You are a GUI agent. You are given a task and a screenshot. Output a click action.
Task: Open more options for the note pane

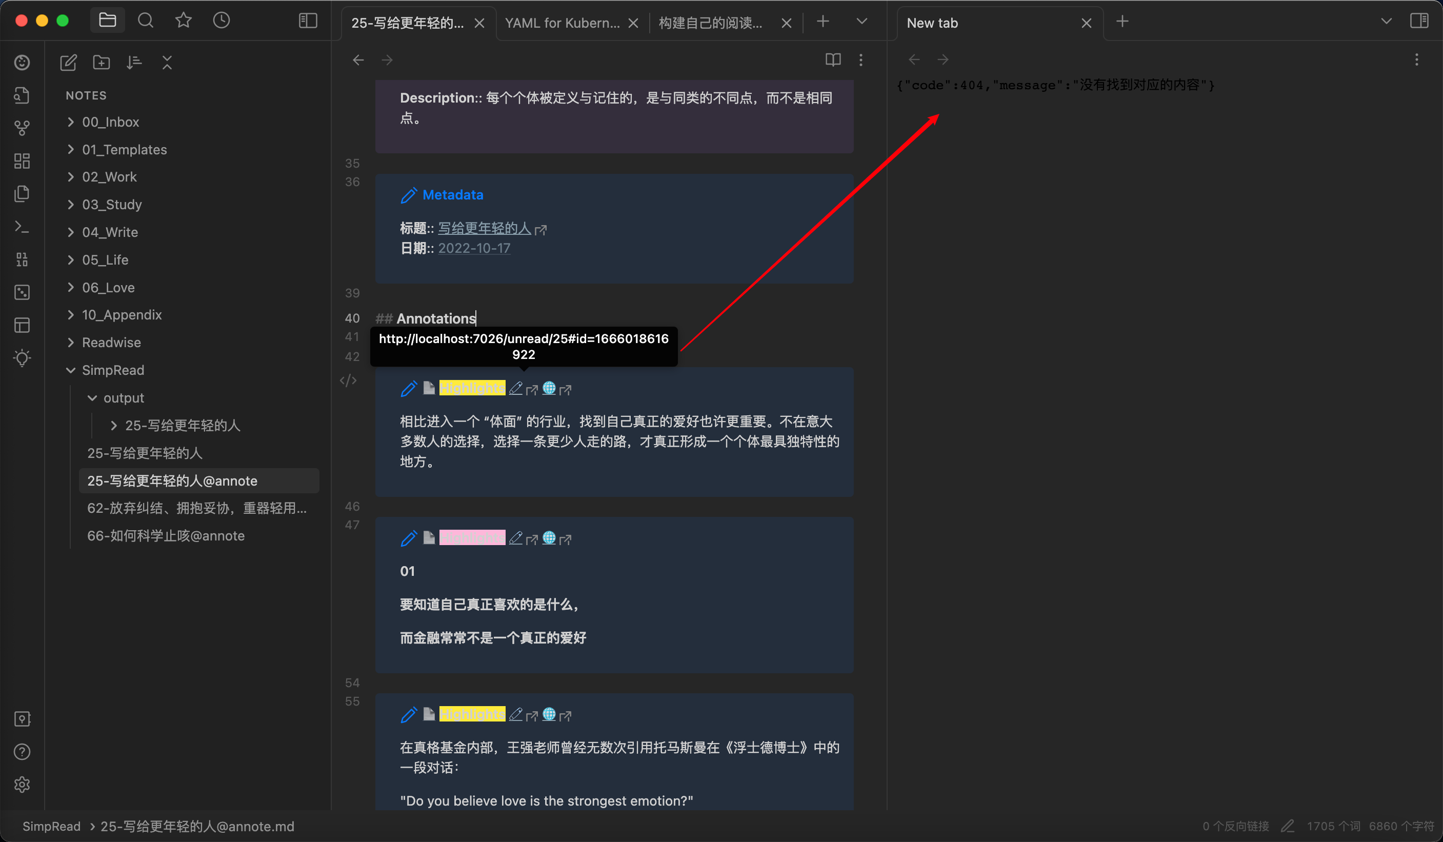pos(860,59)
